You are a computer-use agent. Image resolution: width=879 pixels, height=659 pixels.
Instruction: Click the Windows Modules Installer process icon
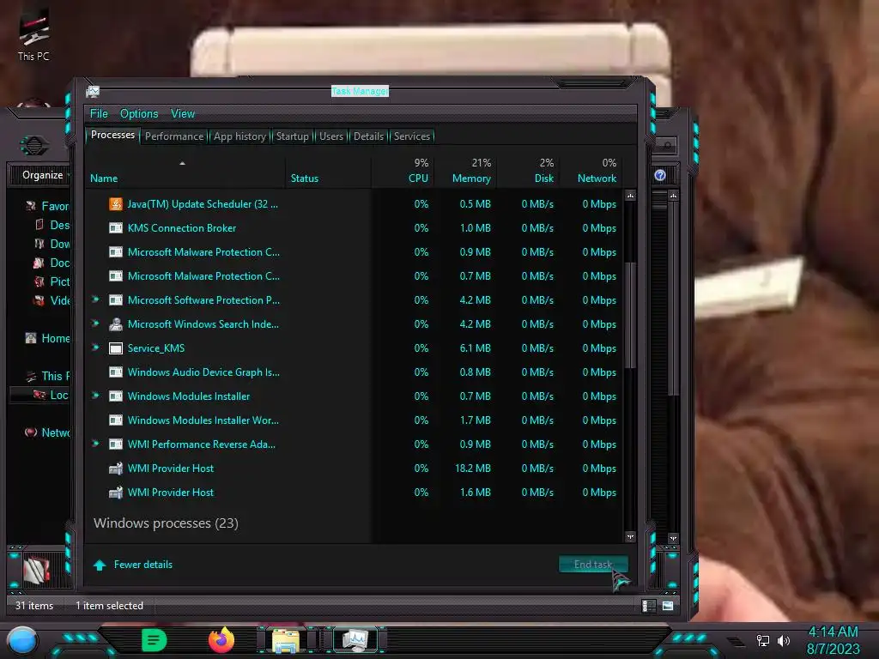point(116,396)
